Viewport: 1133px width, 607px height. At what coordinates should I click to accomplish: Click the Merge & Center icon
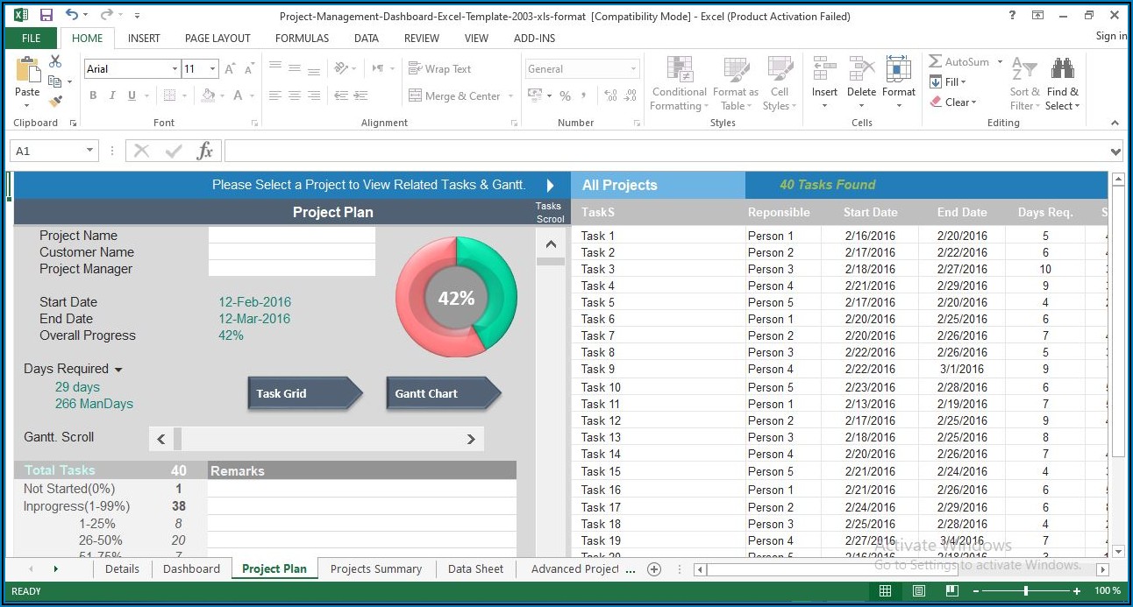click(417, 96)
